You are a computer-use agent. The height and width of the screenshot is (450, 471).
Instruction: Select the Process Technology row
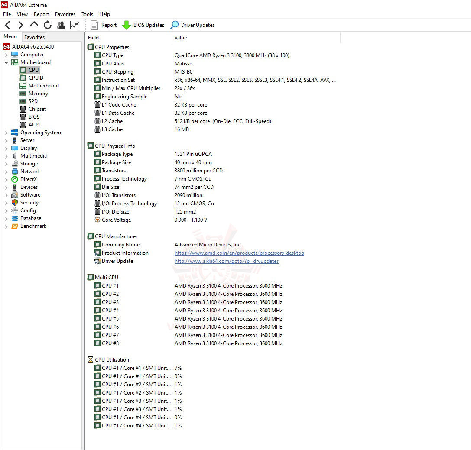213,179
